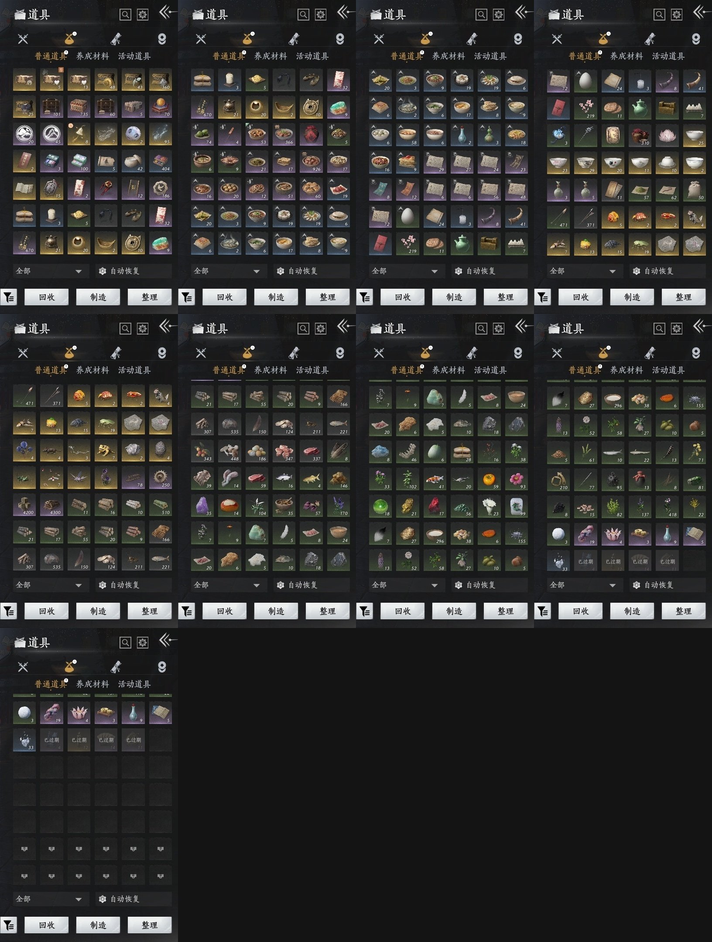Pick the golden frog item
This screenshot has width=712, height=942.
106,451
